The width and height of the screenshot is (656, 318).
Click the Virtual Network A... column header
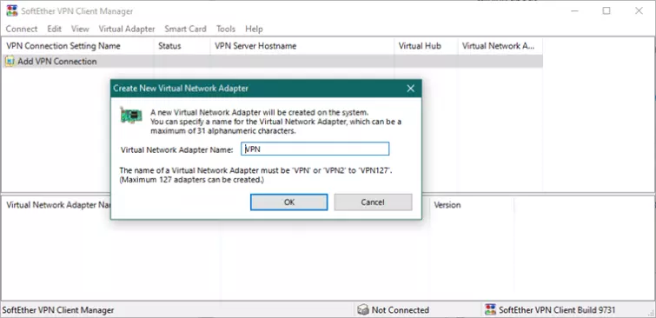[x=500, y=46]
